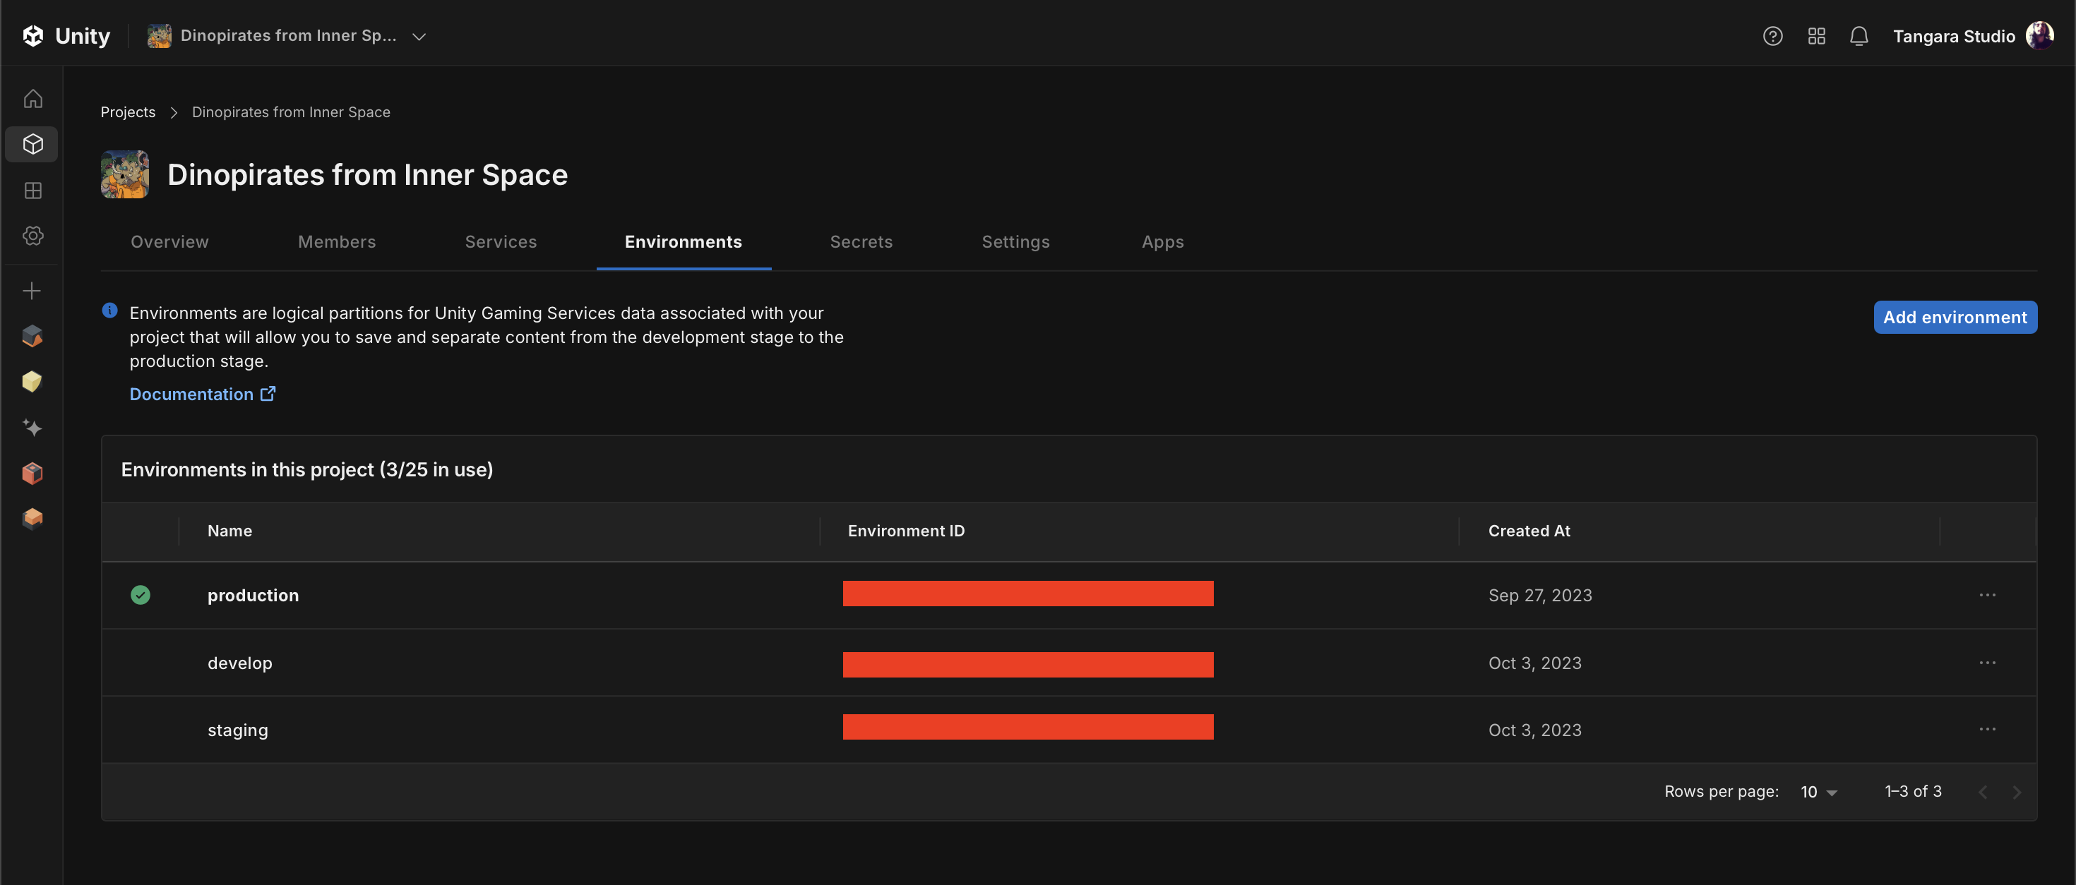Click the page title Dinopirates from Inner Space
This screenshot has width=2076, height=885.
pyautogui.click(x=367, y=175)
